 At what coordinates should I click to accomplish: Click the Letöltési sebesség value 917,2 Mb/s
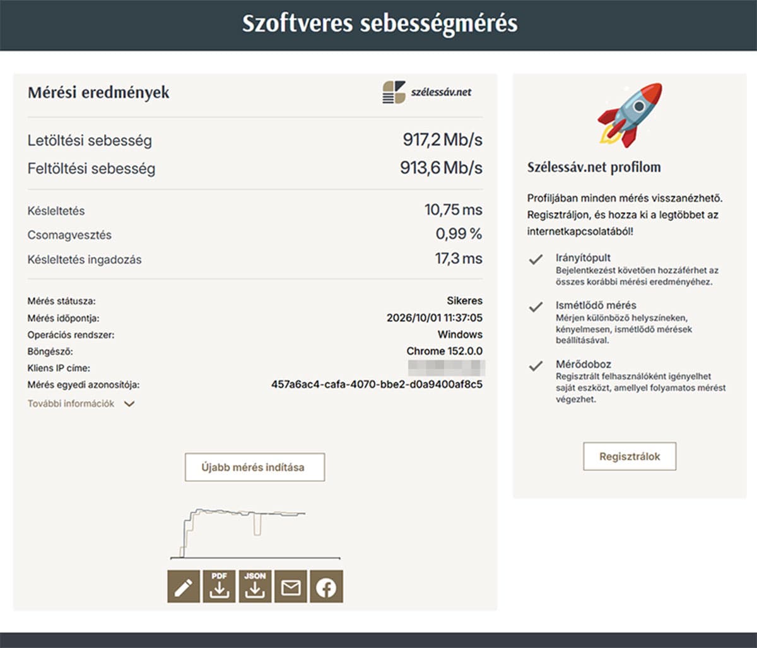pos(442,140)
